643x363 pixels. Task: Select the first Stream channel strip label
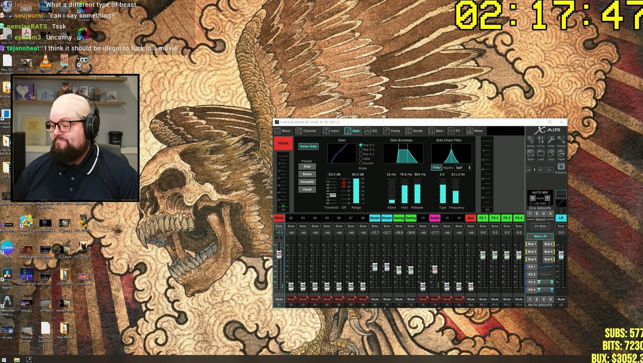click(375, 218)
